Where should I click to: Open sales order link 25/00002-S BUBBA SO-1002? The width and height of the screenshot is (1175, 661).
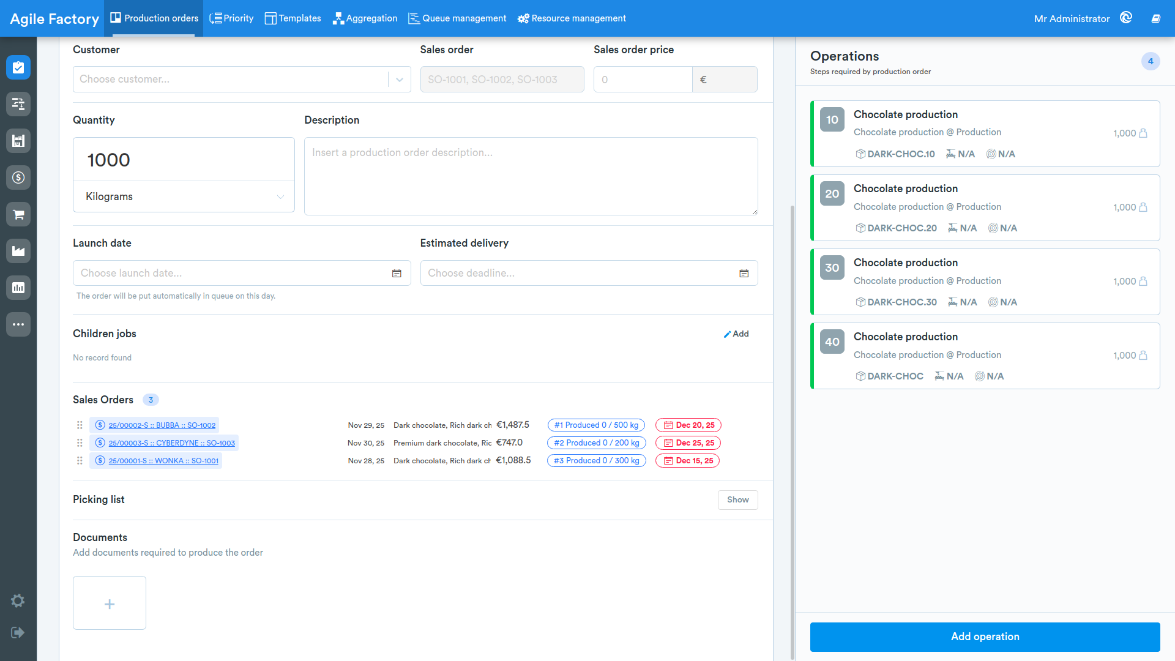[x=162, y=425]
